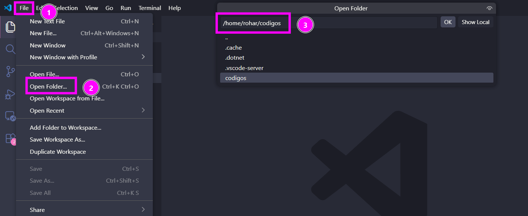The image size is (528, 216).
Task: Choose Duplicate Workspace entry
Action: [x=84, y=152]
